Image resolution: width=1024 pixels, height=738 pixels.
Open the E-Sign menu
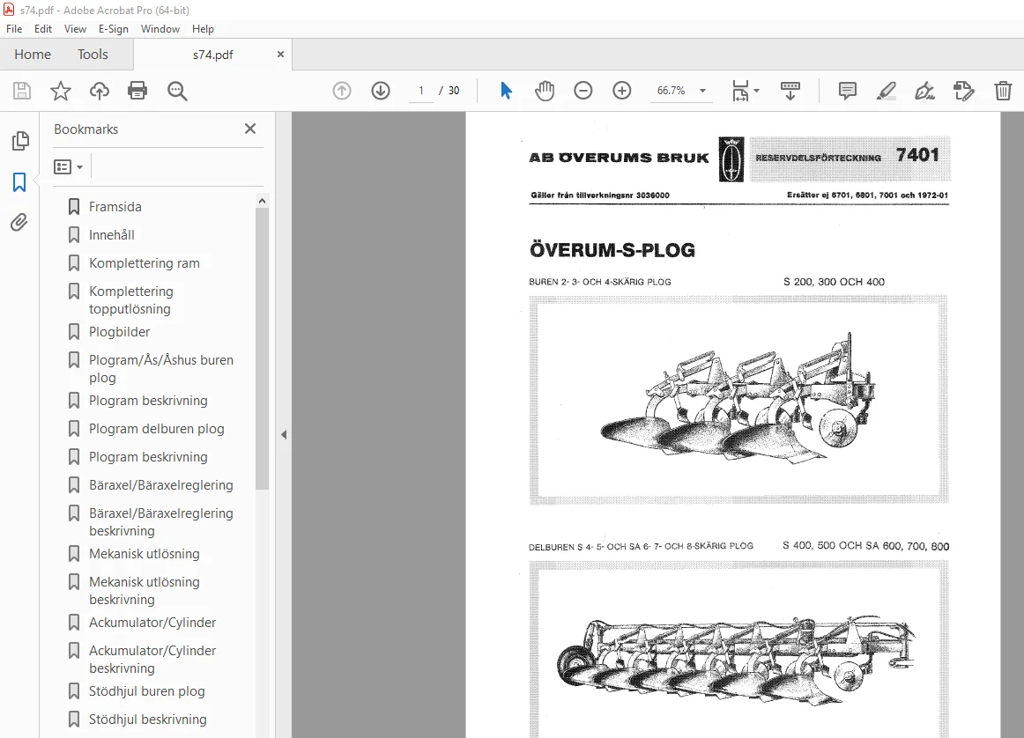click(x=113, y=29)
